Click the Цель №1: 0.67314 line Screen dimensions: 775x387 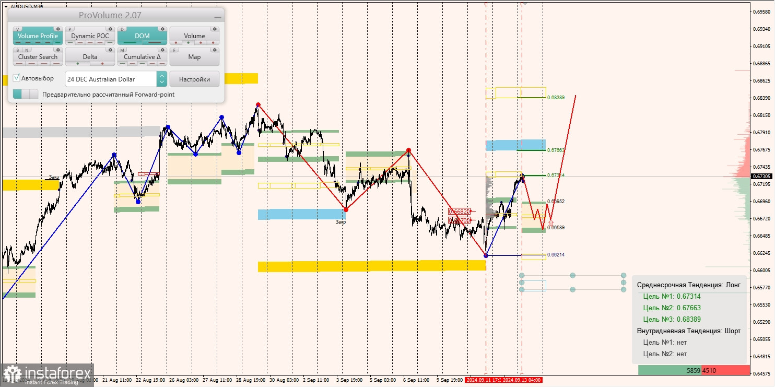click(672, 296)
